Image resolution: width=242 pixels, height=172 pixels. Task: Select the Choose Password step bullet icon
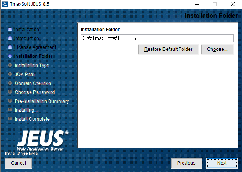[10, 92]
